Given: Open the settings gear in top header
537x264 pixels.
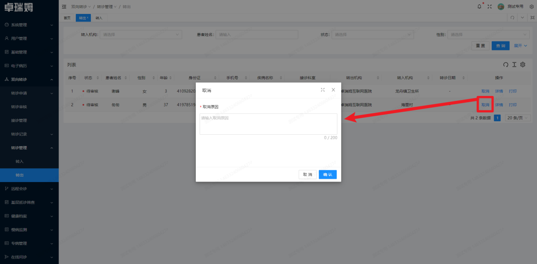Looking at the screenshot, I should pos(531,6).
